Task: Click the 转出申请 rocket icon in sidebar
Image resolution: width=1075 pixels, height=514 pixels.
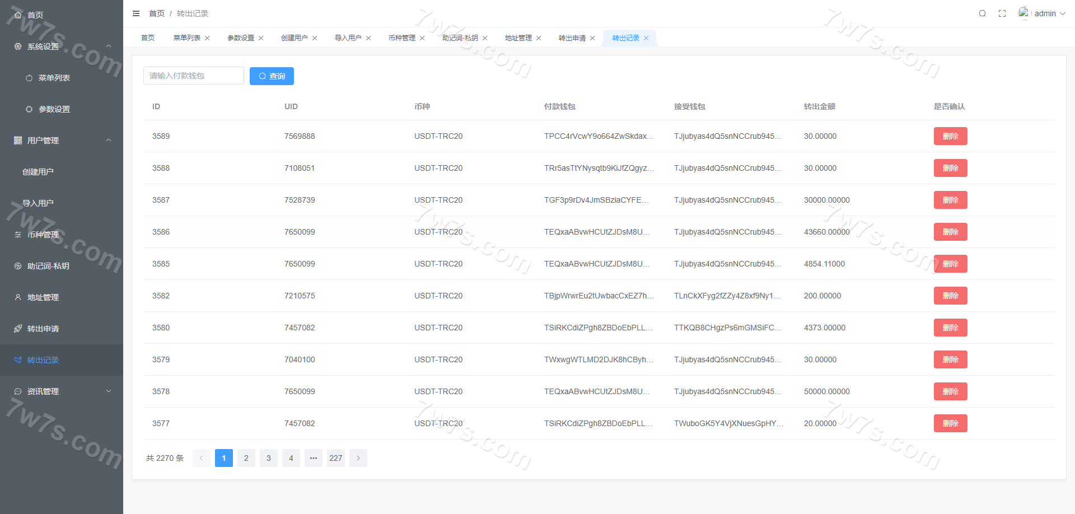Action: 18,329
